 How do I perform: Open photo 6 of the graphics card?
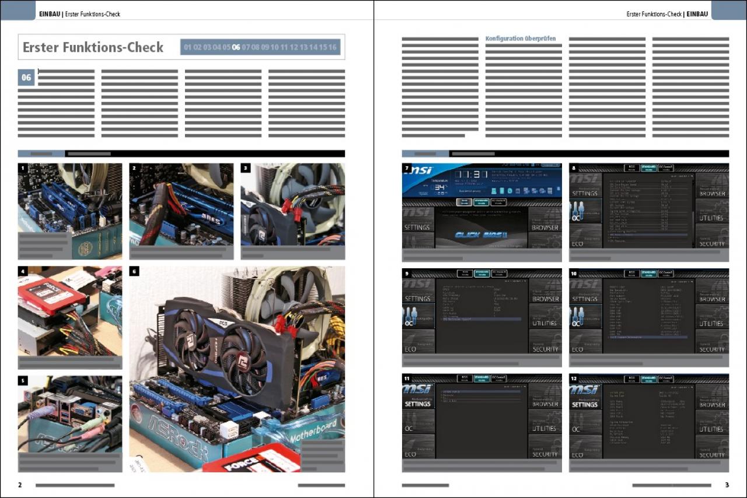pyautogui.click(x=237, y=369)
